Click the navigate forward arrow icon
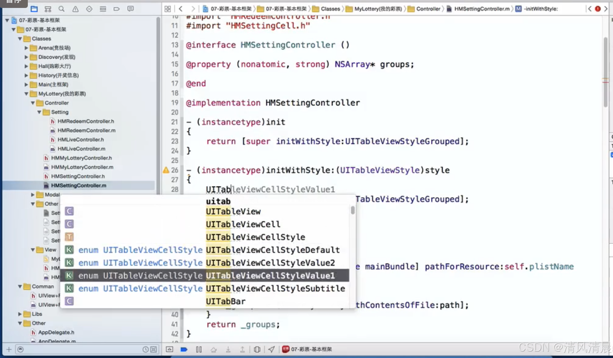613x358 pixels. tap(193, 9)
